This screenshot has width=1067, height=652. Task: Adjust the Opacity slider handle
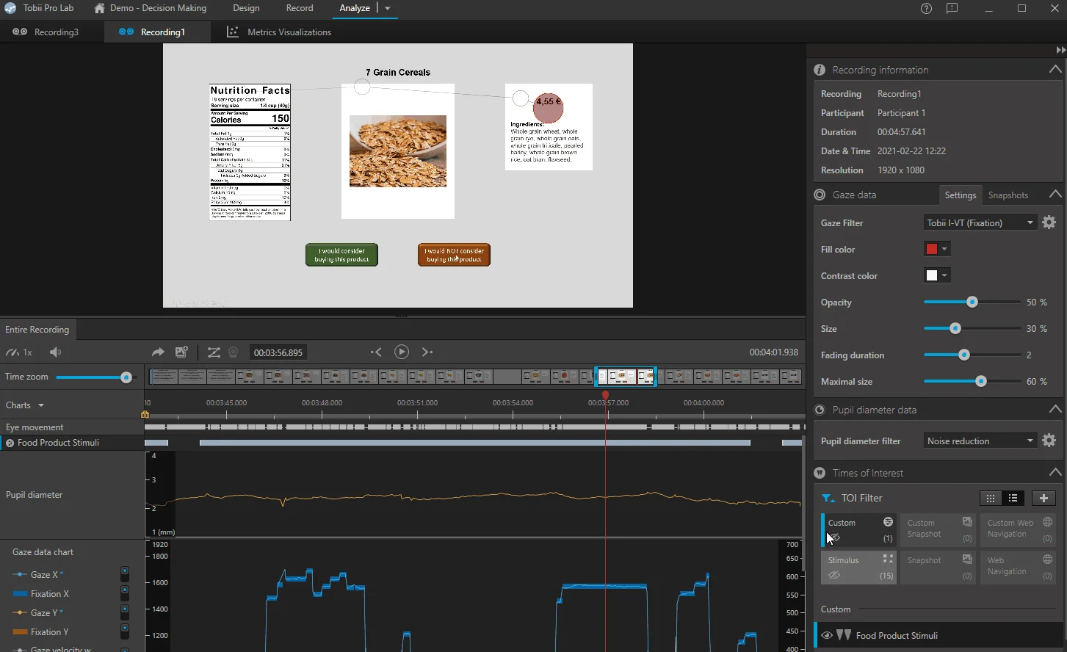(972, 302)
